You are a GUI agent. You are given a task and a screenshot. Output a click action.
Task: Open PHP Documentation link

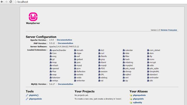pyautogui.click(x=65, y=43)
